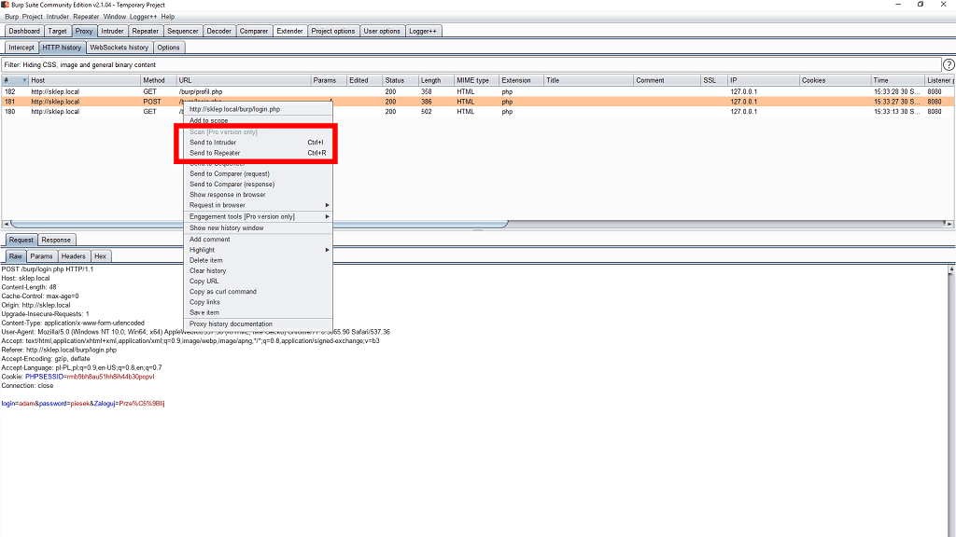Switch to the Repeater tool tab
Image resolution: width=956 pixels, height=537 pixels.
click(x=145, y=31)
